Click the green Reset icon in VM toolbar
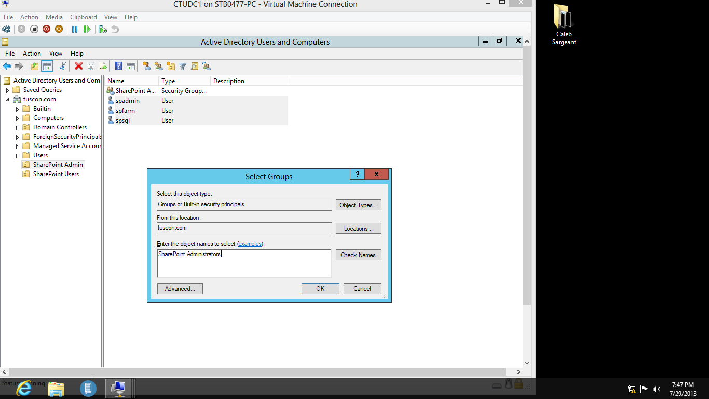Screen dimensions: 709x399 (x=87, y=29)
